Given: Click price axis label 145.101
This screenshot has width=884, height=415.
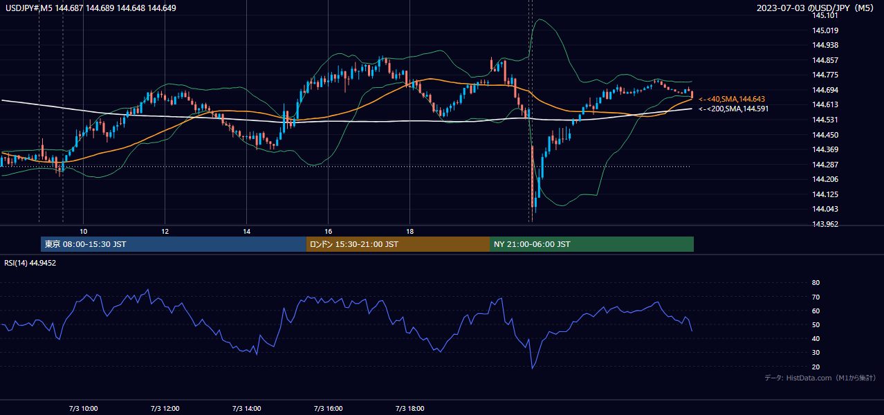Looking at the screenshot, I should point(825,15).
